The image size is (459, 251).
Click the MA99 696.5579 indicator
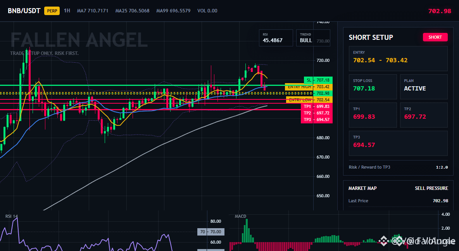[x=173, y=11]
